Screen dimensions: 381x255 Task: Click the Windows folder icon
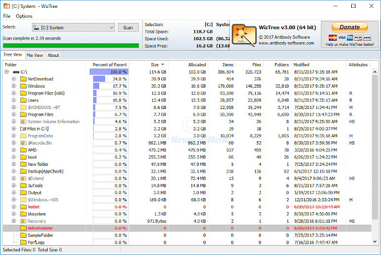tap(23, 86)
